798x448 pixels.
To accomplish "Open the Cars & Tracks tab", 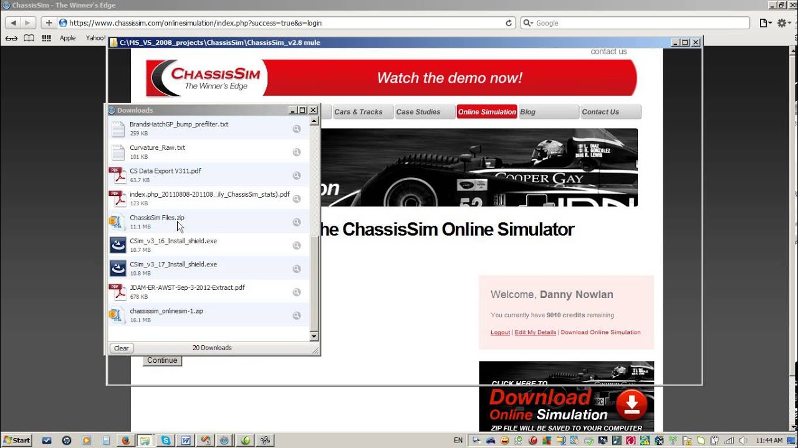I will point(362,112).
